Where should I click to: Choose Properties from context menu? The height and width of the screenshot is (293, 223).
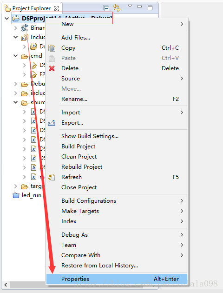pyautogui.click(x=117, y=279)
